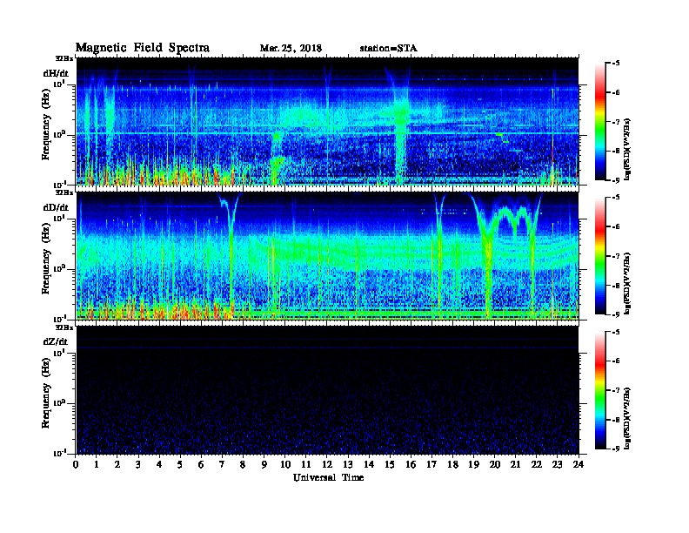Click hour tick label "3" on time axis
Screen dimensions: 689x533
(x=138, y=464)
